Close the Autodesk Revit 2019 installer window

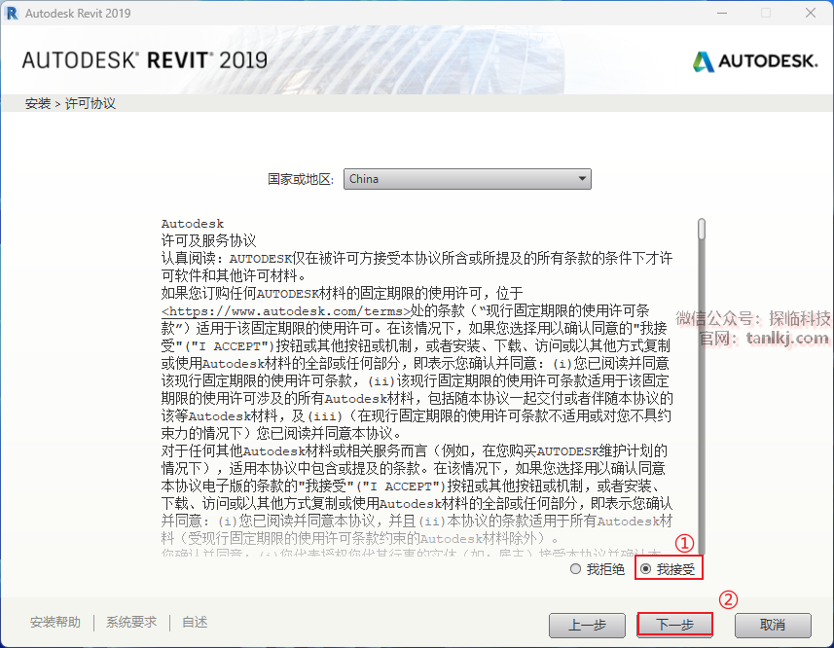810,13
